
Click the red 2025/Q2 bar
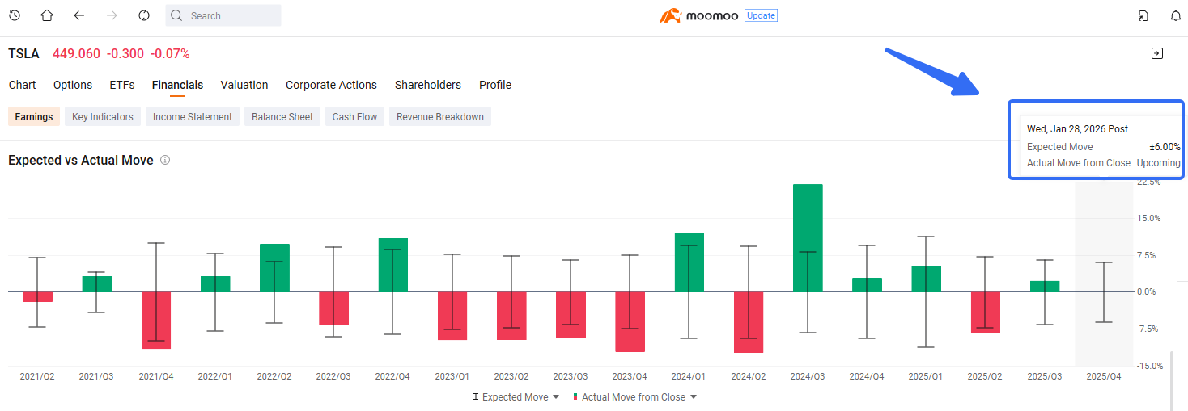pyautogui.click(x=986, y=312)
